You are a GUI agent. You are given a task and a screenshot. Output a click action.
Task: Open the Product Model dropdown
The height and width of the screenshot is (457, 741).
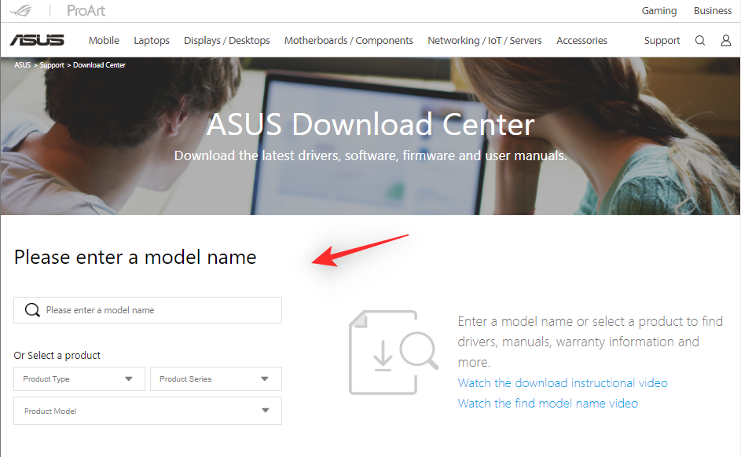[x=148, y=411]
